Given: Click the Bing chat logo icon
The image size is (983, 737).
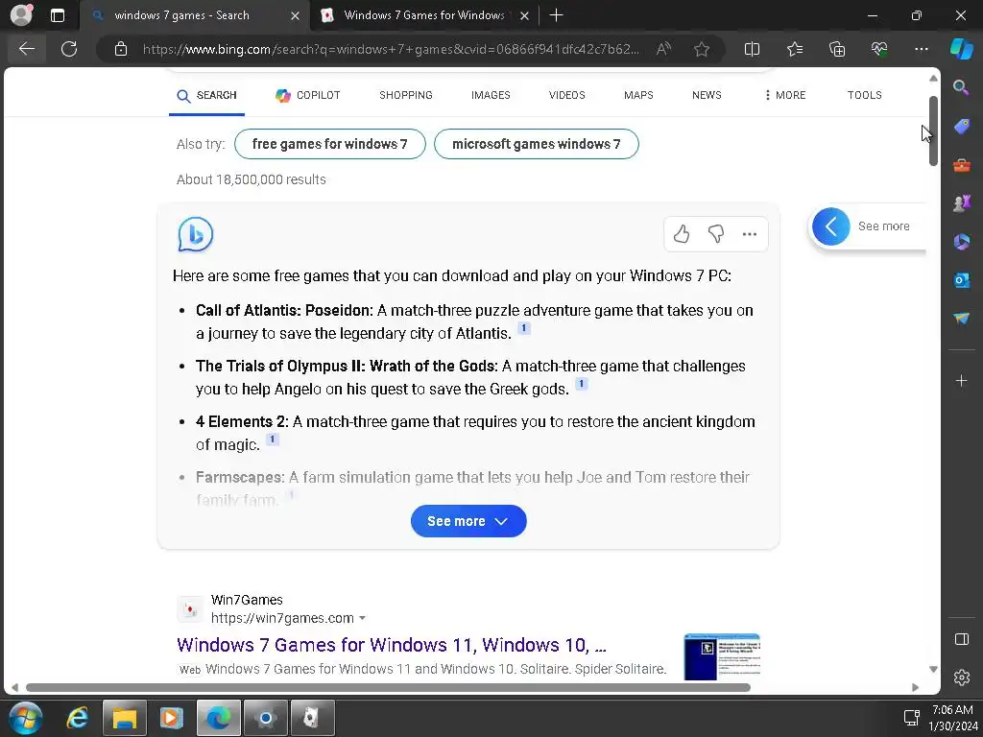Looking at the screenshot, I should (x=196, y=234).
